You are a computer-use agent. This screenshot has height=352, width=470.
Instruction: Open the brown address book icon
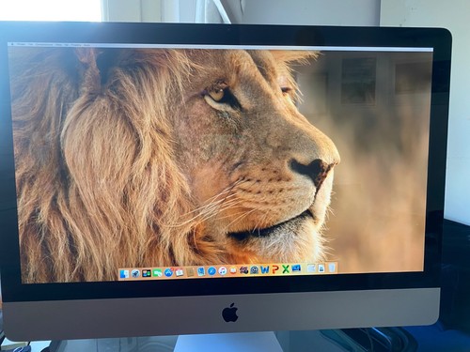coord(191,271)
